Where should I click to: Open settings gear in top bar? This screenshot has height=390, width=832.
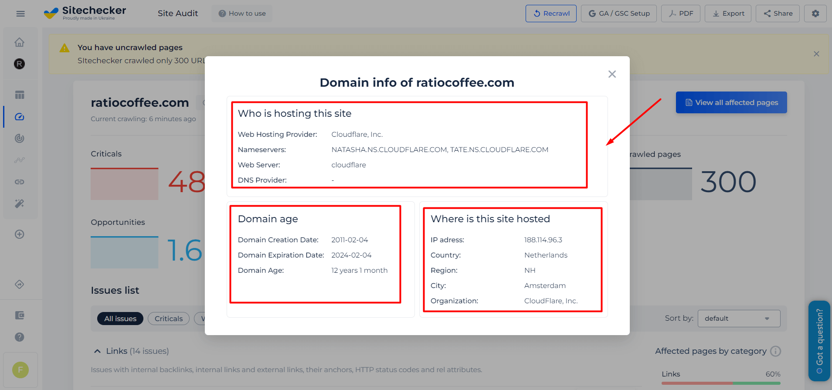click(x=815, y=14)
